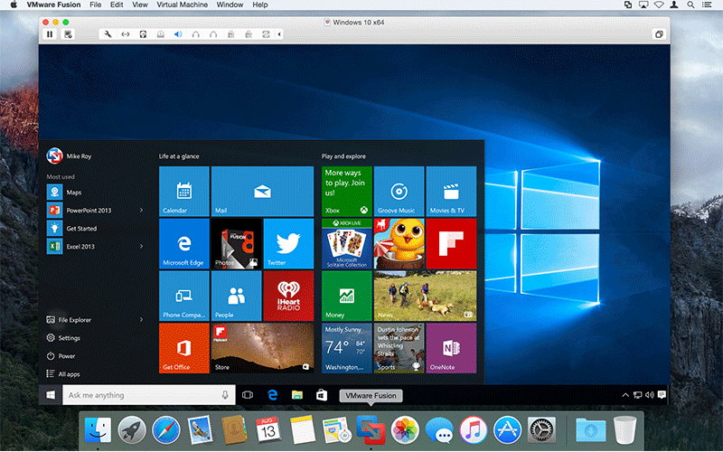Open the Mail tile
The image size is (723, 452).
tap(262, 192)
